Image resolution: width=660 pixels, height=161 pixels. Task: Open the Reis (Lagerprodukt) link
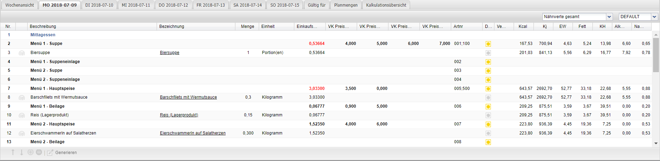(x=179, y=115)
